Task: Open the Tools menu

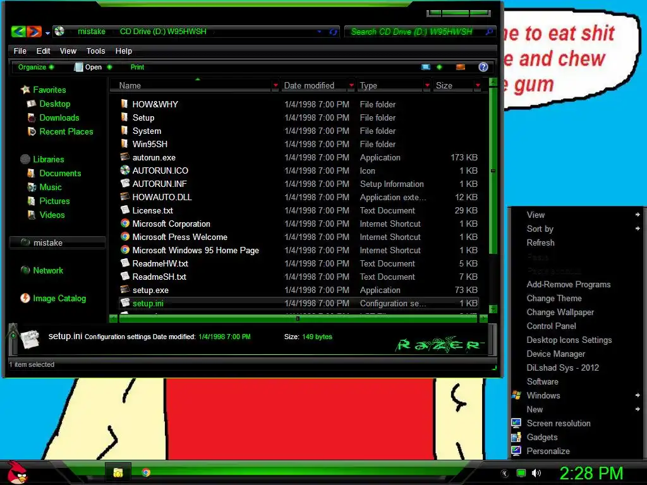Action: pos(96,51)
